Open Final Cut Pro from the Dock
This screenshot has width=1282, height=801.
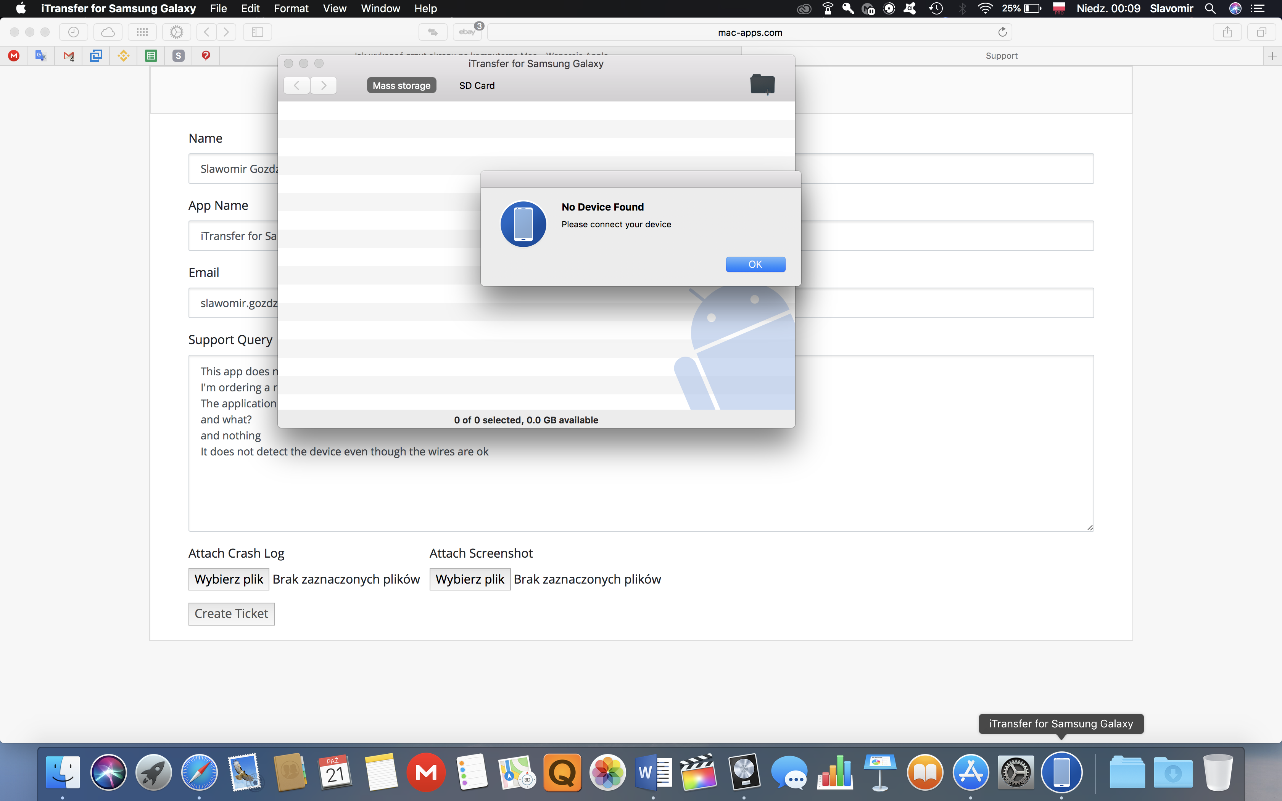698,772
